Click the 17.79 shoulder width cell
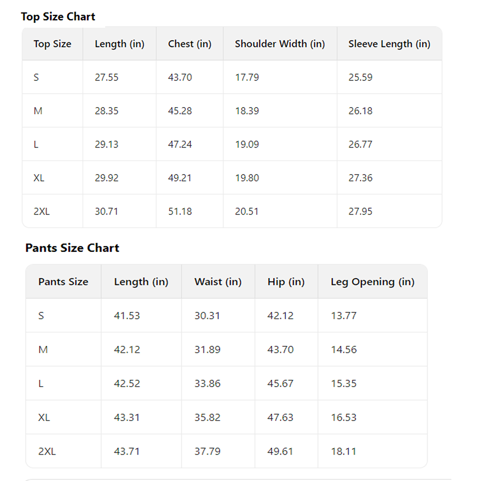Screen dimensions: 481x481 point(247,77)
